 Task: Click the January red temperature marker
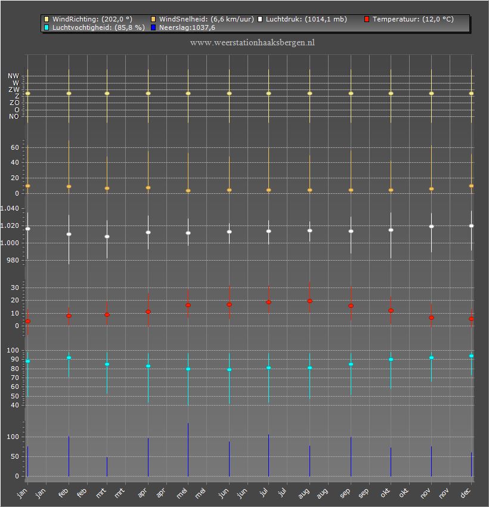(x=28, y=321)
